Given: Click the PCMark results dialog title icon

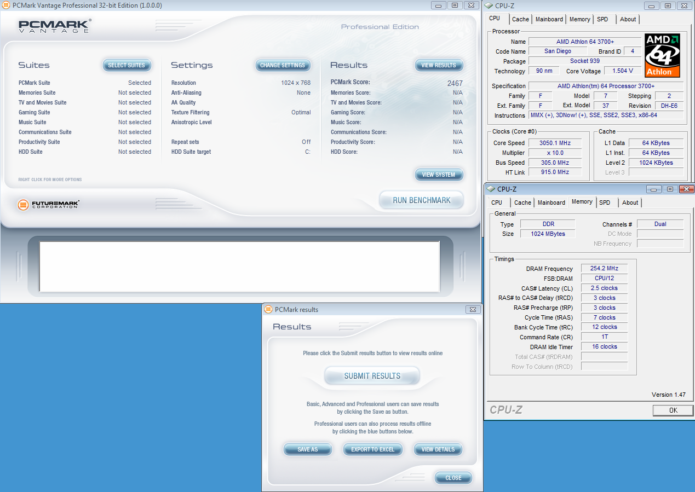Looking at the screenshot, I should [268, 309].
